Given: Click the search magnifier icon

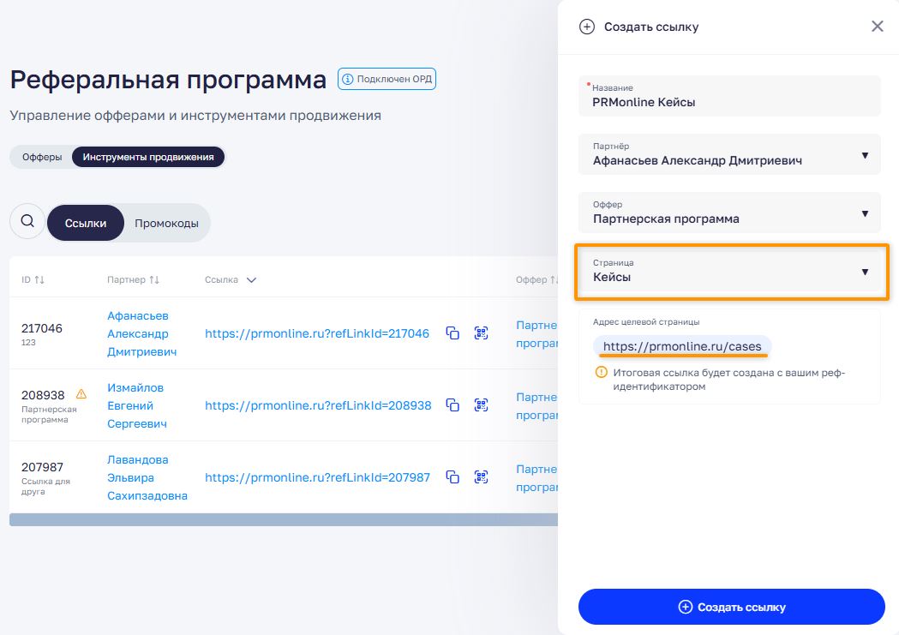Looking at the screenshot, I should (x=27, y=221).
